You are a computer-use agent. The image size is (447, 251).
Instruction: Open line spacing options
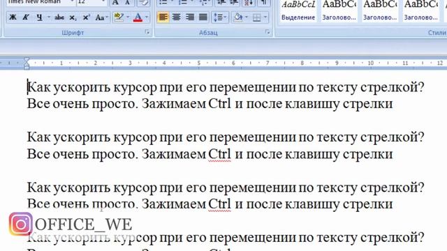pos(220,17)
